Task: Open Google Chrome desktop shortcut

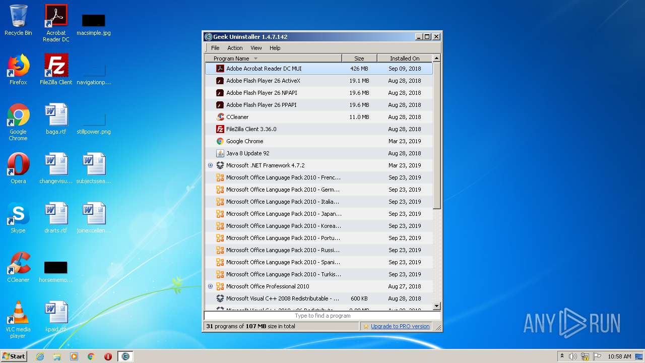Action: coord(18,122)
